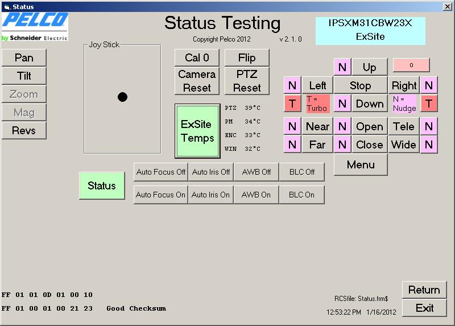This screenshot has width=455, height=326.
Task: Click the IPSXM31CBW23X ExSite model label
Action: coord(370,31)
